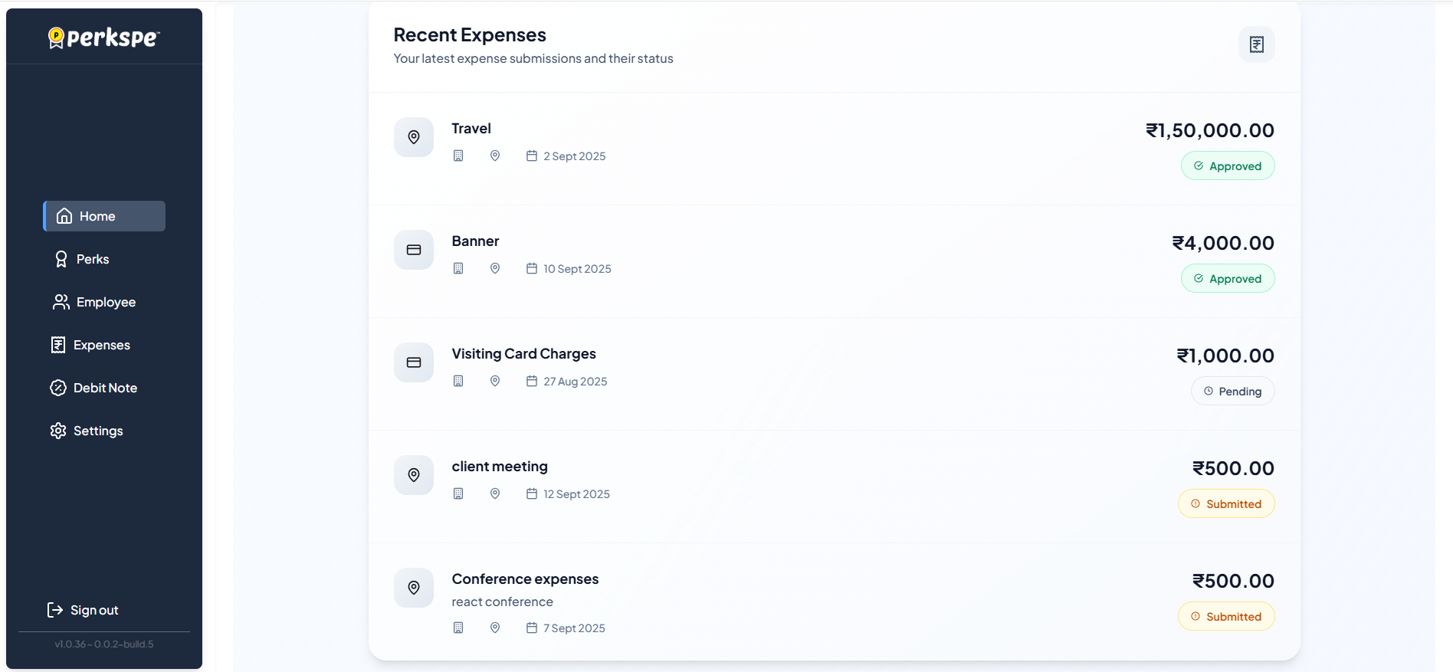The image size is (1453, 672).
Task: Click the Conference expenses location pin icon
Action: (414, 588)
